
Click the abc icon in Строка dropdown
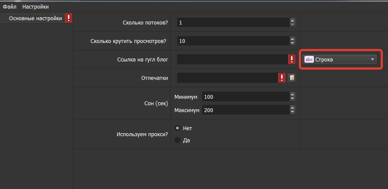click(309, 60)
